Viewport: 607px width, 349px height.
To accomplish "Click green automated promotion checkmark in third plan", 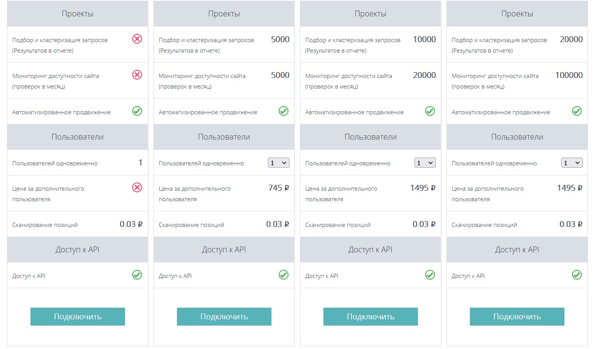I will (x=430, y=111).
